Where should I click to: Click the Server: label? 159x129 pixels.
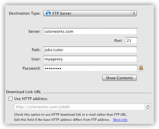click(x=34, y=31)
